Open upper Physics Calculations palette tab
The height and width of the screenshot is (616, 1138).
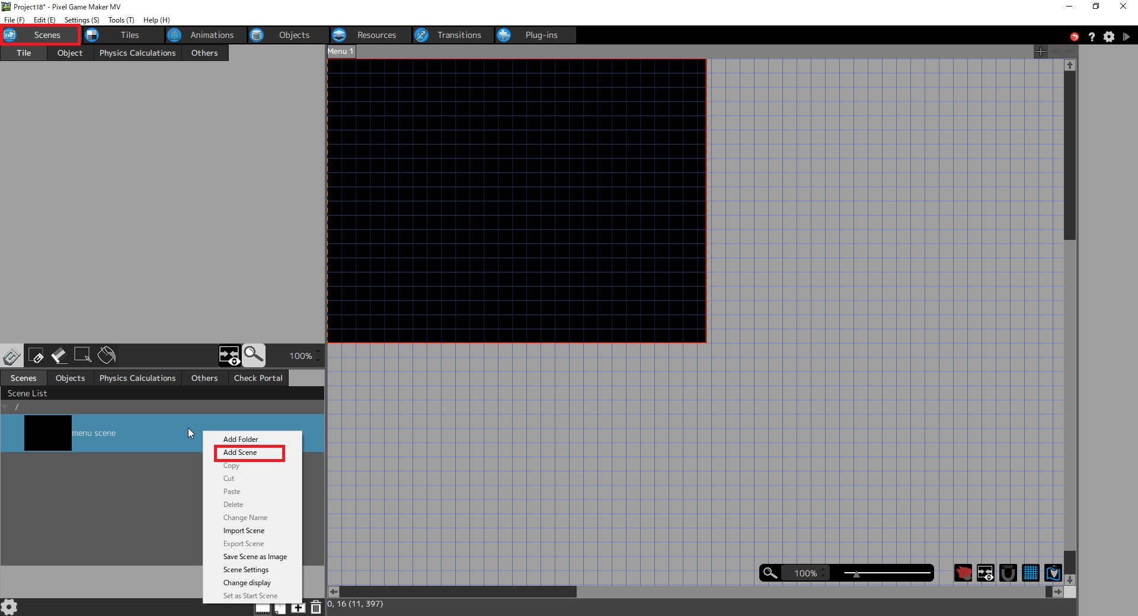tap(138, 53)
